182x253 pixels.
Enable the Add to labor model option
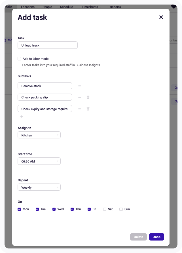(19, 59)
